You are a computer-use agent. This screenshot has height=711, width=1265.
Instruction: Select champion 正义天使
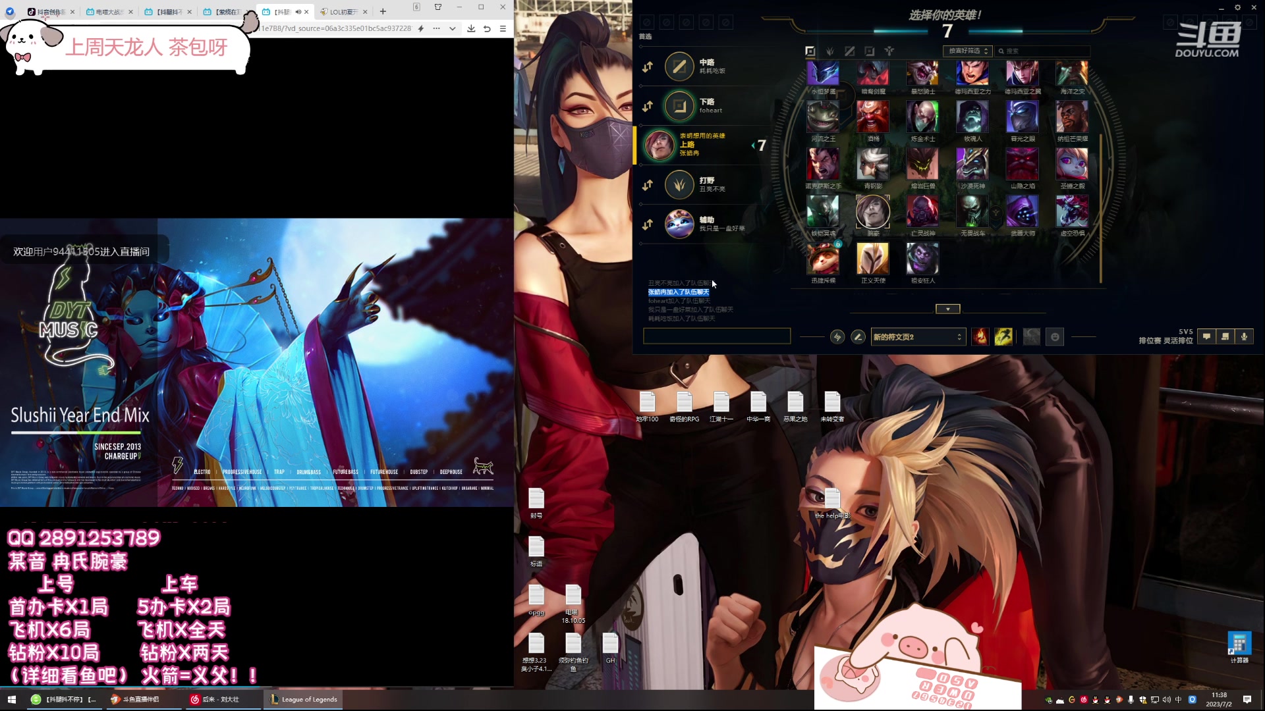pos(873,258)
